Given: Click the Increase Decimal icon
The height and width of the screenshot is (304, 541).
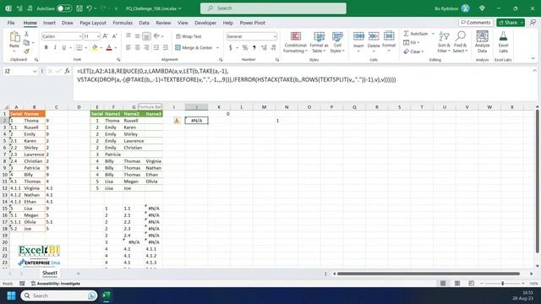Looking at the screenshot, I should click(264, 47).
